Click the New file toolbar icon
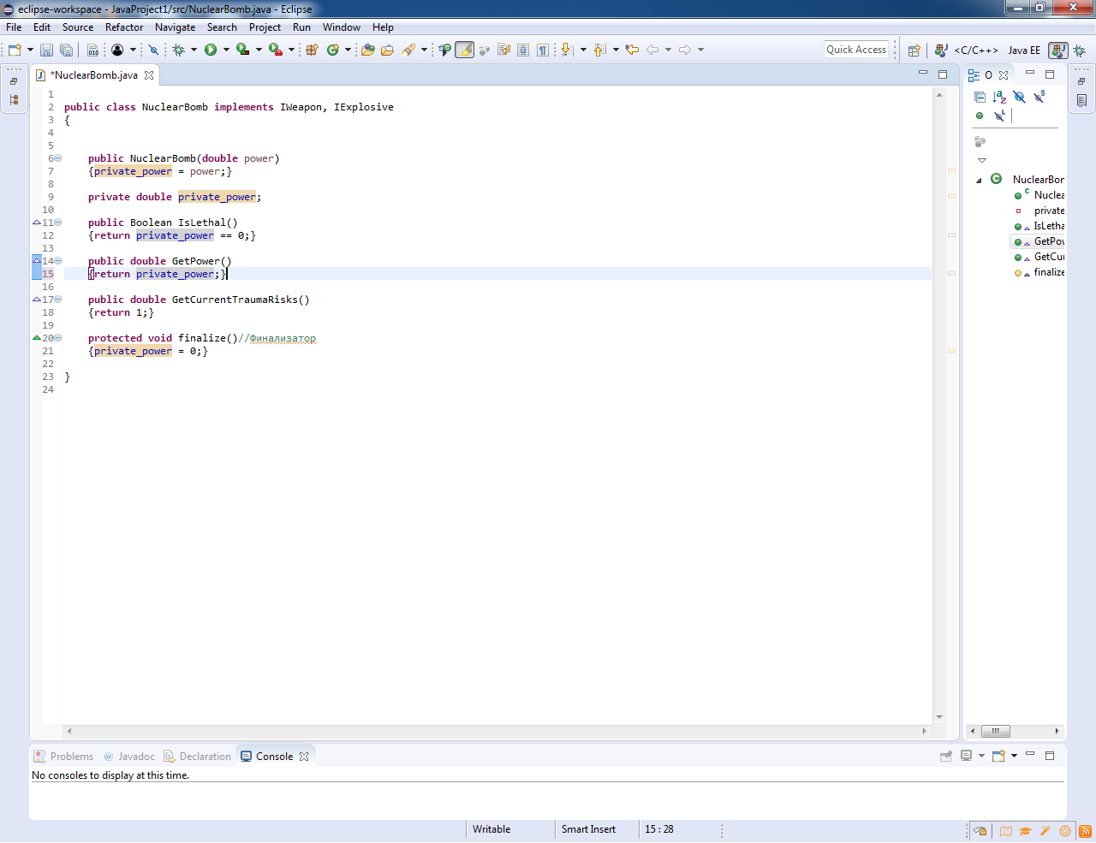The height and width of the screenshot is (843, 1096). point(15,50)
